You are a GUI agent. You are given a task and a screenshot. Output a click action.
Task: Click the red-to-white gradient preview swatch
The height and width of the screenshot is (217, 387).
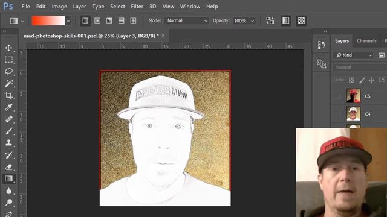point(48,21)
